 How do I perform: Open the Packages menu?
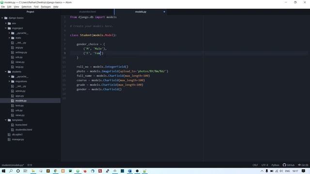click(46, 7)
